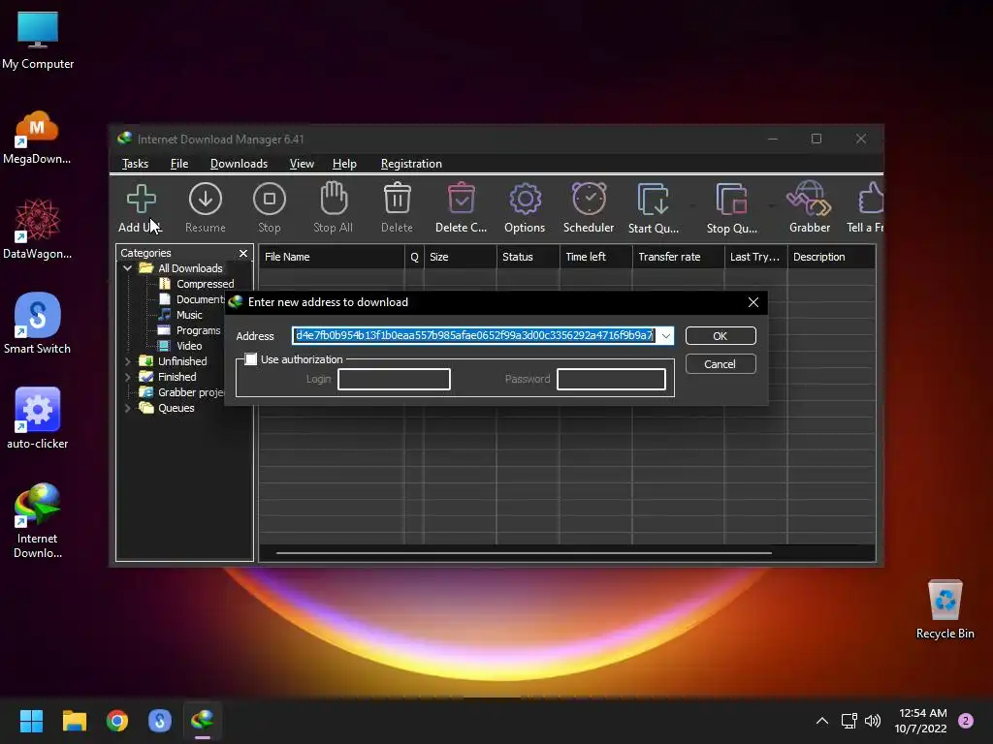The height and width of the screenshot is (744, 993).
Task: Enable the Use authorization checkbox
Action: (x=251, y=359)
